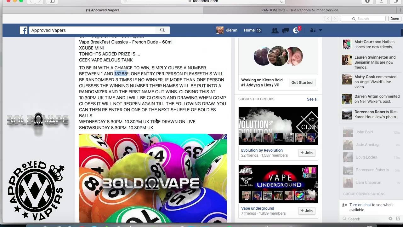403x227 pixels.
Task: Click the Safari sidebar toggle button
Action: pos(52,1)
